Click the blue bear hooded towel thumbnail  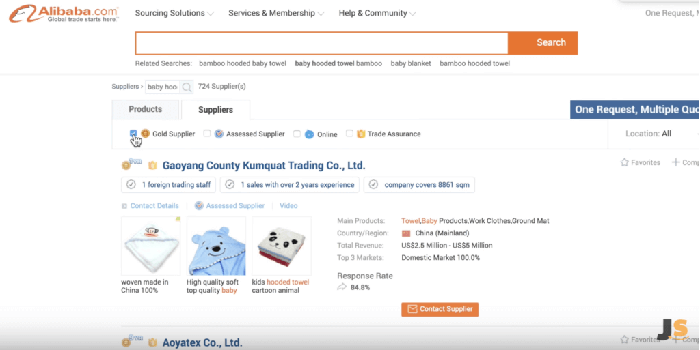pyautogui.click(x=216, y=246)
